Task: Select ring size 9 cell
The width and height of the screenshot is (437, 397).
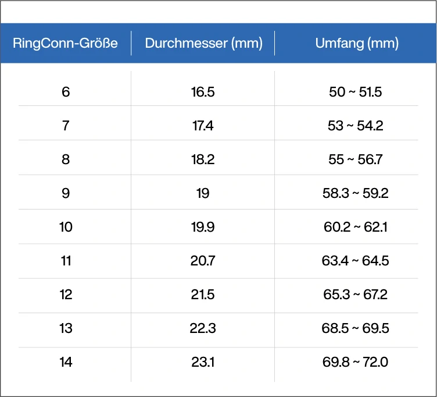Action: pyautogui.click(x=66, y=193)
